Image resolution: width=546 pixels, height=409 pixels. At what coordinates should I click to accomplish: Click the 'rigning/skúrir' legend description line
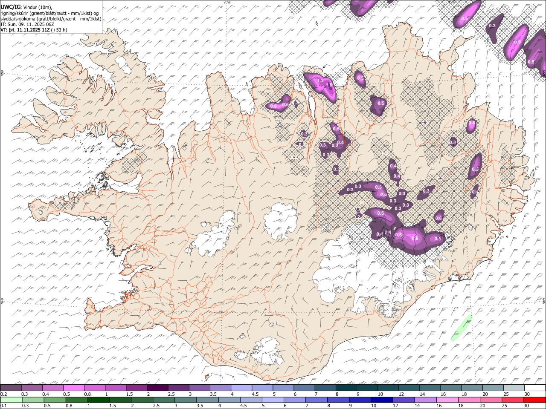(x=50, y=13)
